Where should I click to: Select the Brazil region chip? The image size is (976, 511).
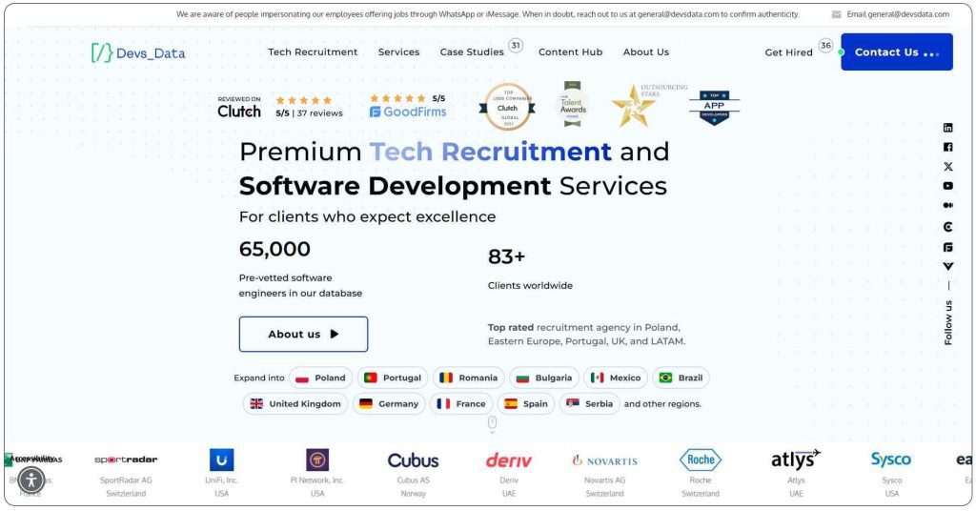tap(681, 378)
